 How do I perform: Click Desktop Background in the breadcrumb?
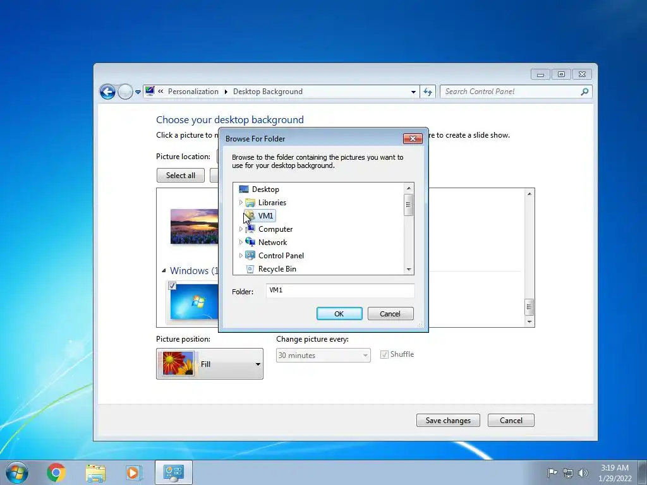tap(268, 92)
